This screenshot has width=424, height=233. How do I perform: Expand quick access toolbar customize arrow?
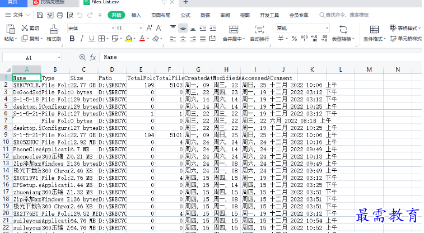(x=100, y=15)
